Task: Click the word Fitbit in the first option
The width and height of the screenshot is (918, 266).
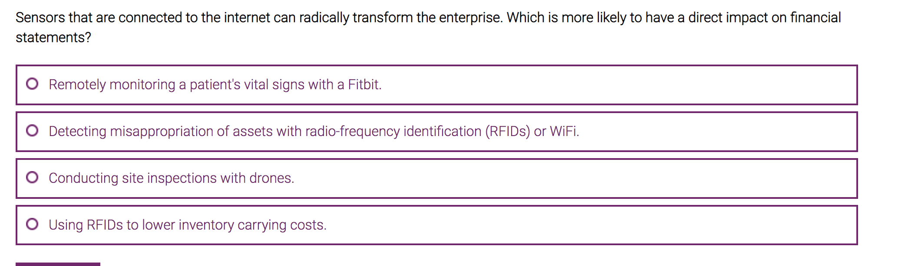Action: pyautogui.click(x=364, y=85)
